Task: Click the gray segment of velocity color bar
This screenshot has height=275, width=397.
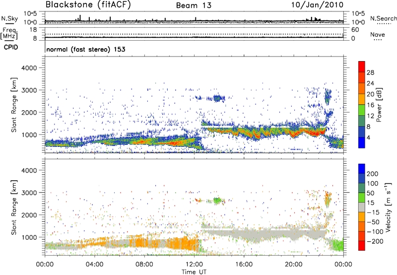Action: 362,207
